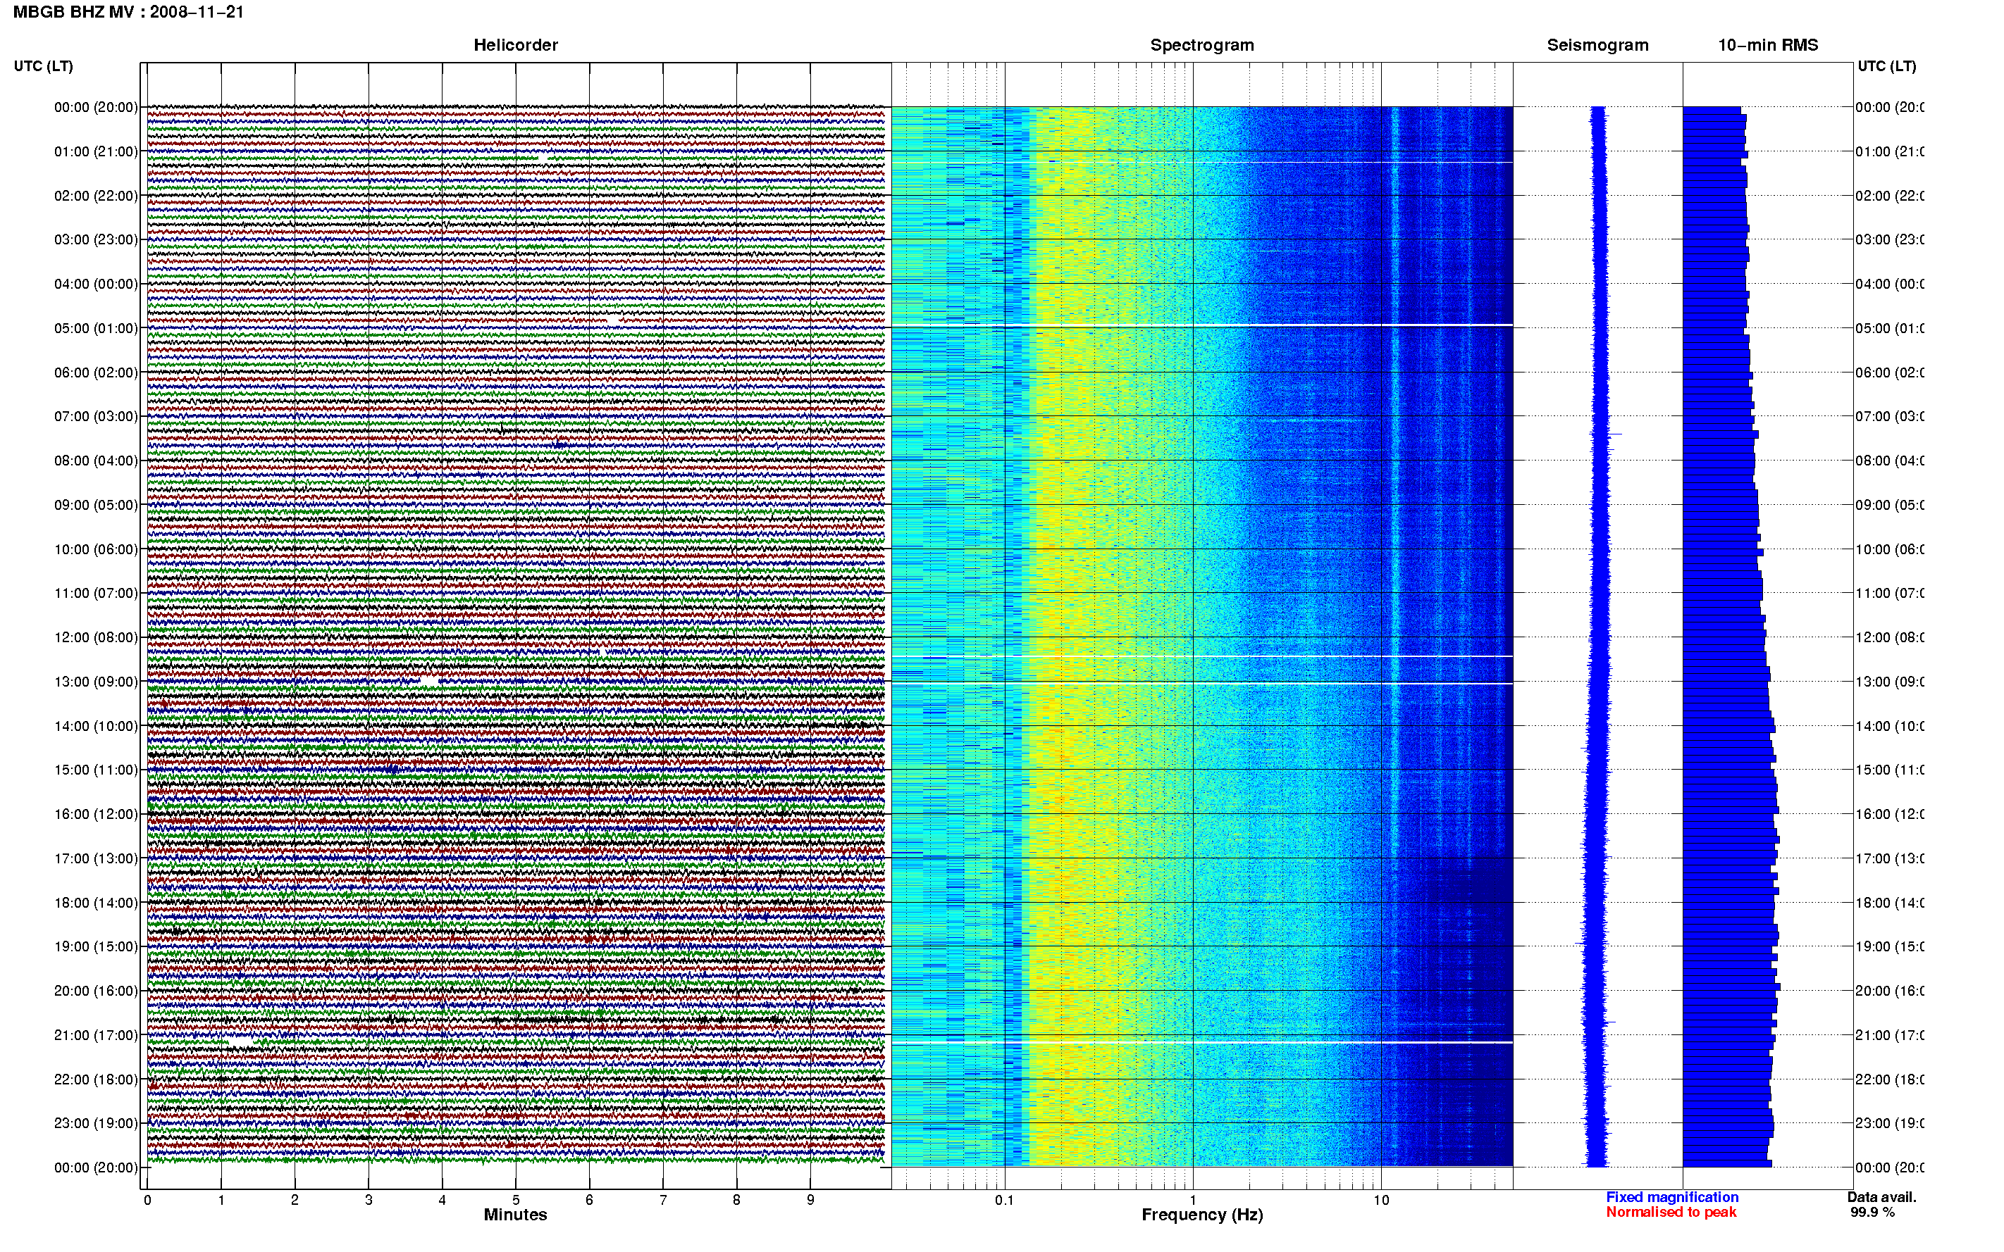The image size is (2004, 1252).
Task: Click the left 08:00 (04:00) time label
Action: click(96, 461)
